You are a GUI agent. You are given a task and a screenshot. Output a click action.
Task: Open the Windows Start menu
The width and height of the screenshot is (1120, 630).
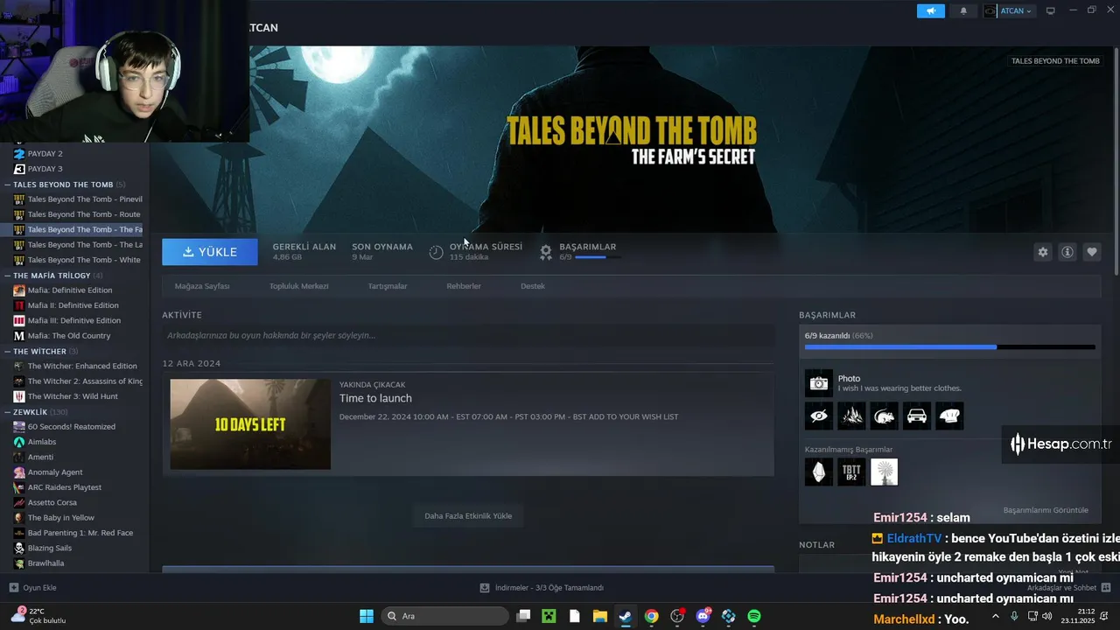coord(367,616)
